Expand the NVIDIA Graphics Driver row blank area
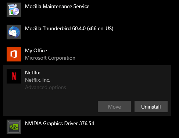The width and height of the screenshot is (179, 138). point(135,127)
